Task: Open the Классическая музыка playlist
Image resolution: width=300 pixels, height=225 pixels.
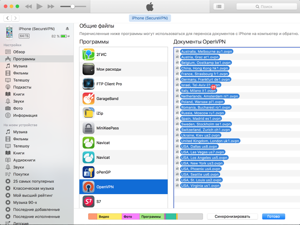Action: pos(37,188)
